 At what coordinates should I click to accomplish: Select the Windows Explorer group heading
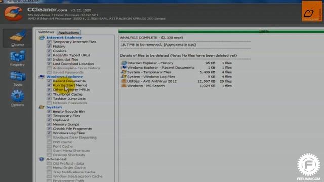coord(64,77)
